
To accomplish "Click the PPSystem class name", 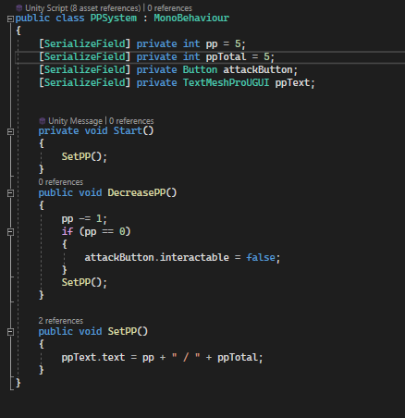I will tap(114, 18).
